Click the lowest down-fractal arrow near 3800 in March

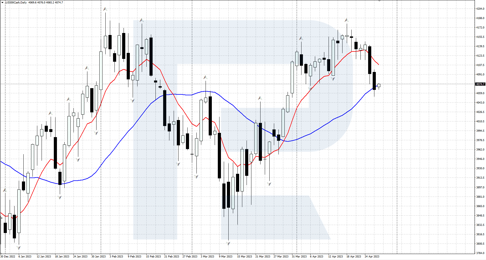click(228, 243)
